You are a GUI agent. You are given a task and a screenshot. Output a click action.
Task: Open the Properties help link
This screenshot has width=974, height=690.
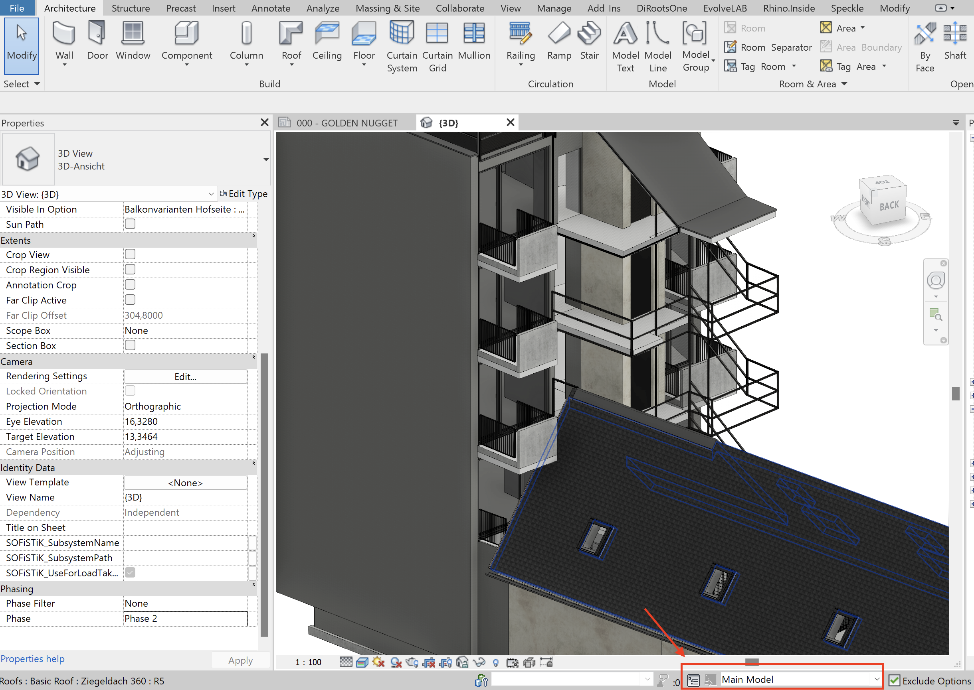click(x=33, y=659)
